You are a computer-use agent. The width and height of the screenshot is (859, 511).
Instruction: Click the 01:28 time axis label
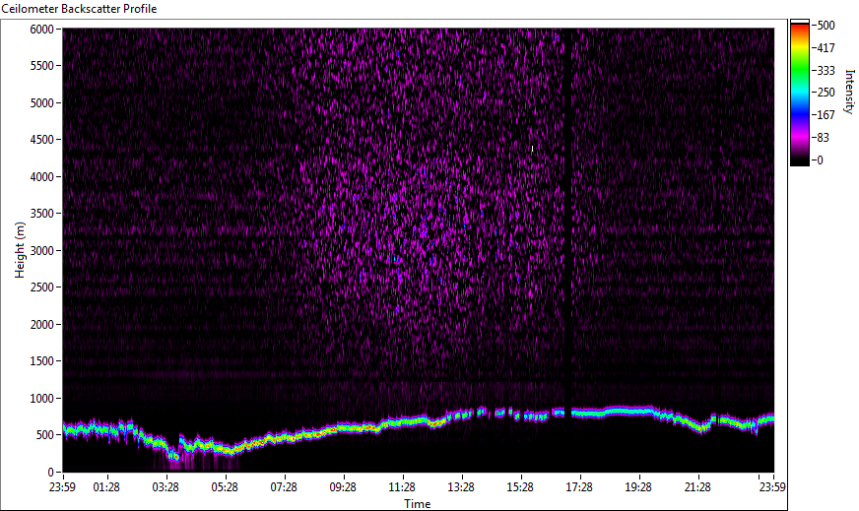(x=106, y=487)
